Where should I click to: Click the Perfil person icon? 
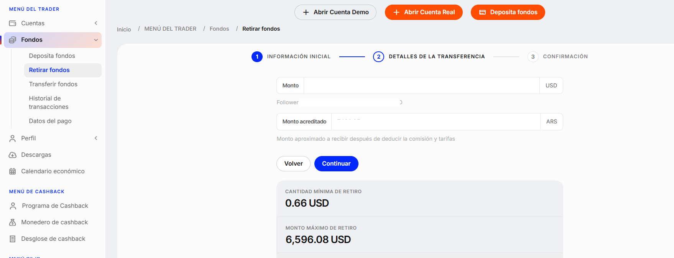point(13,138)
